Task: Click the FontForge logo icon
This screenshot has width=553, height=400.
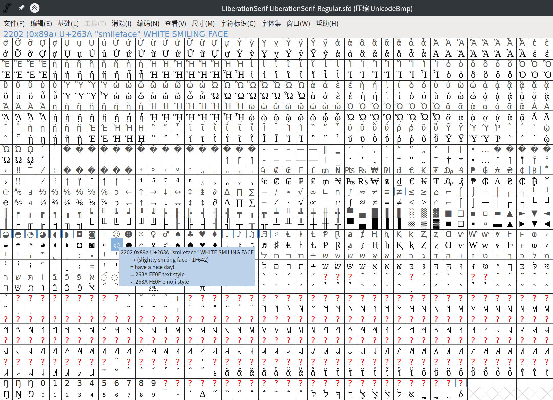Action: click(7, 8)
